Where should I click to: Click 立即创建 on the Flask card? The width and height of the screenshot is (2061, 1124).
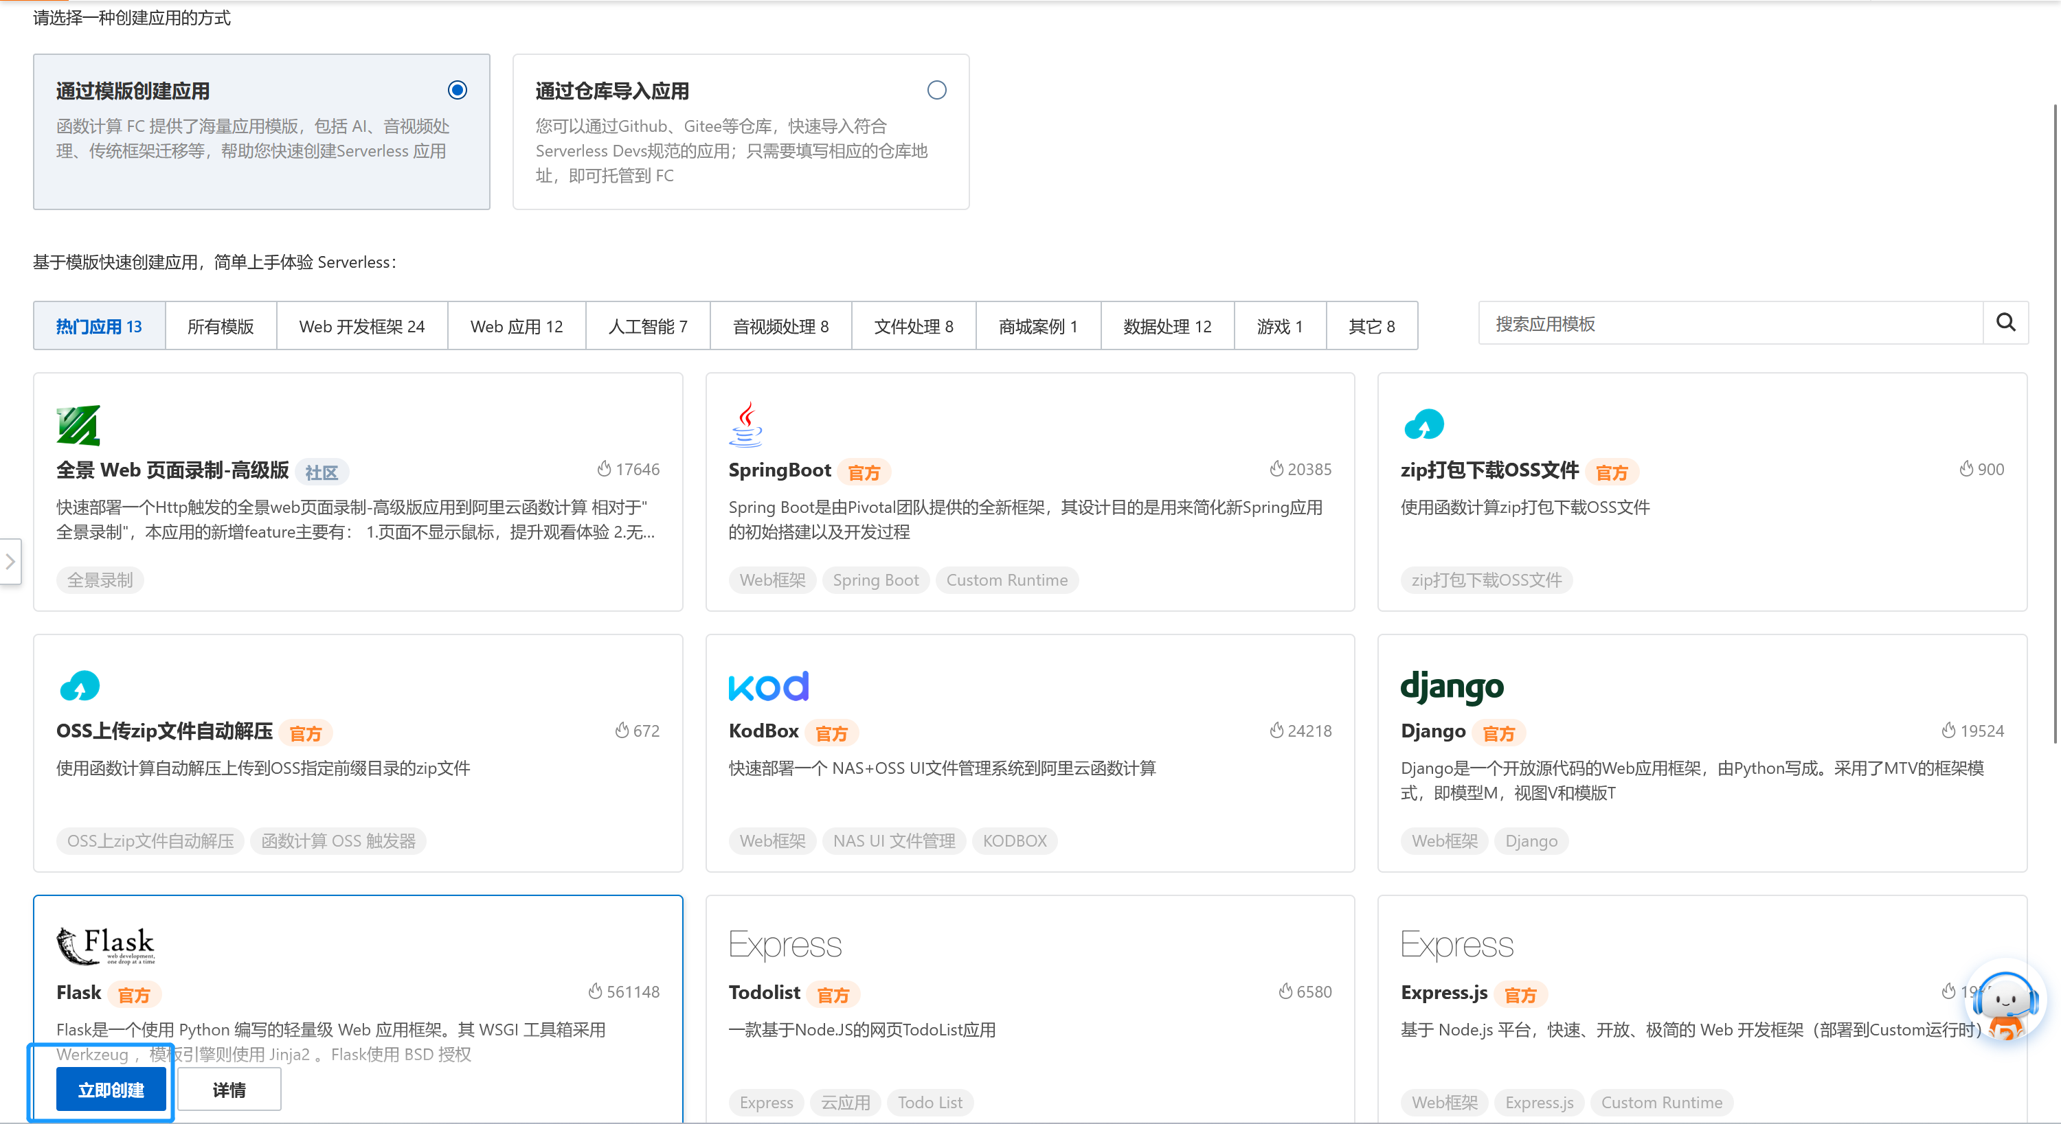click(x=111, y=1089)
